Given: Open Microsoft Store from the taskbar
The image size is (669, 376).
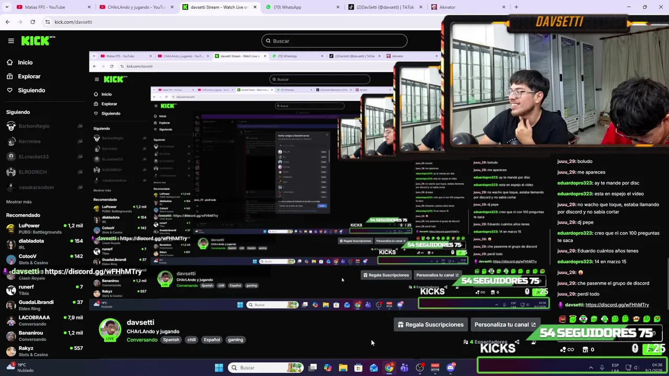Looking at the screenshot, I should point(359,368).
